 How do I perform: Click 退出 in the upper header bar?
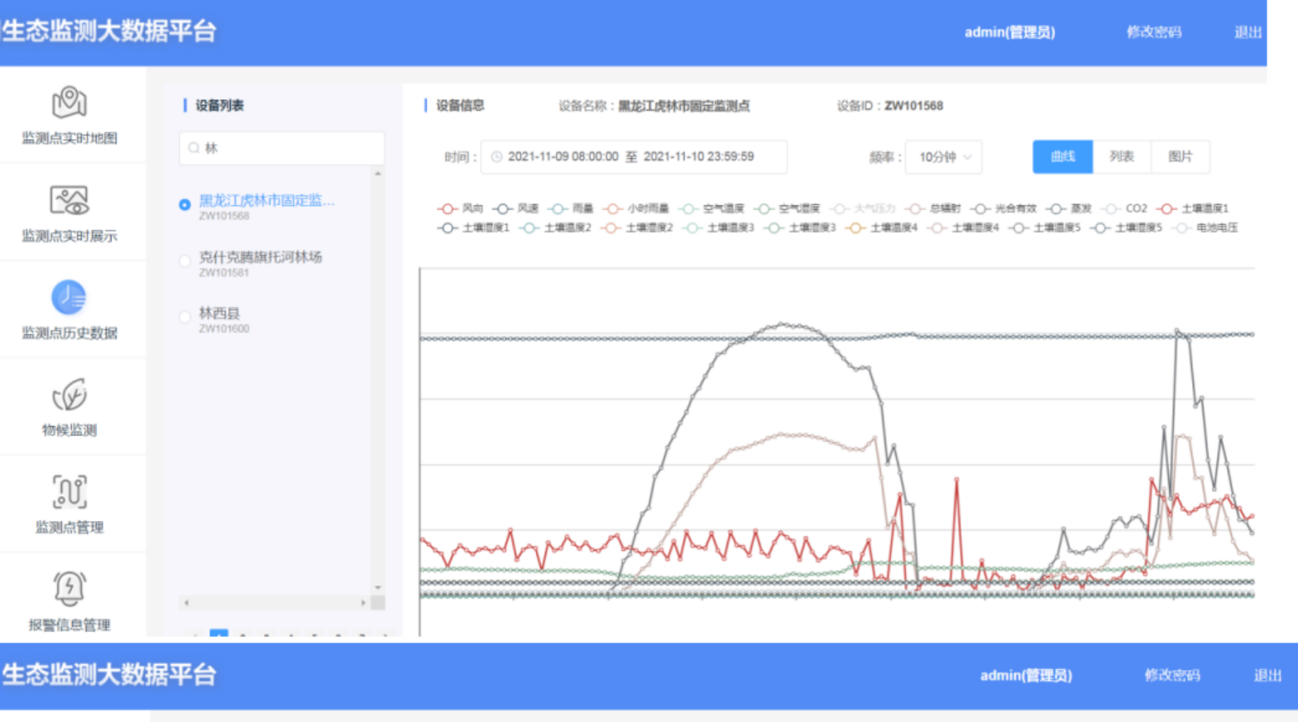1248,32
